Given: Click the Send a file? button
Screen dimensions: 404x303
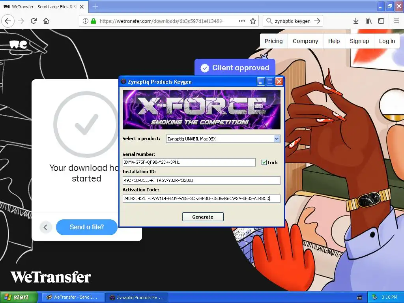Looking at the screenshot, I should pyautogui.click(x=86, y=227).
